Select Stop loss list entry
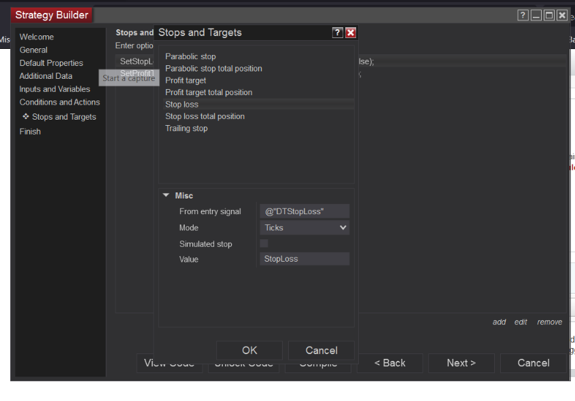Viewport: 575px width, 401px height. (258, 105)
